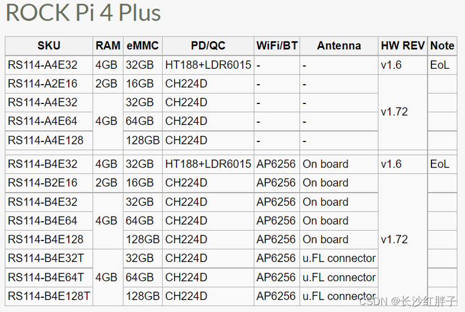The height and width of the screenshot is (312, 465).
Task: Select the Note column header
Action: point(442,46)
